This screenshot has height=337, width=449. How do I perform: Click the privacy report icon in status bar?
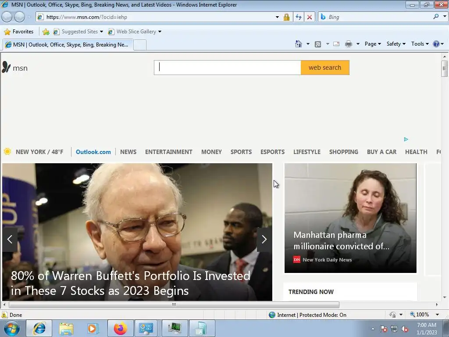[392, 315]
